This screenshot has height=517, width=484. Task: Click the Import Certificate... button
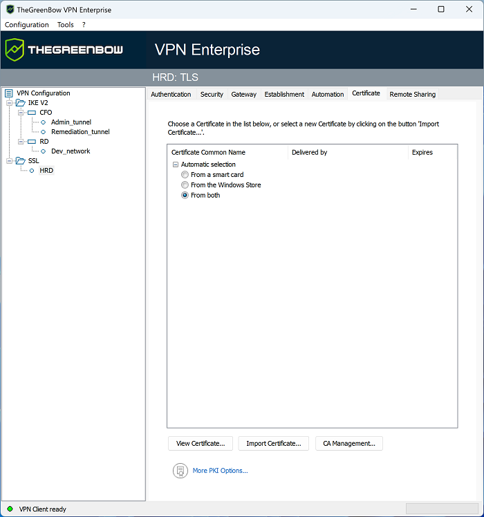[x=274, y=444]
